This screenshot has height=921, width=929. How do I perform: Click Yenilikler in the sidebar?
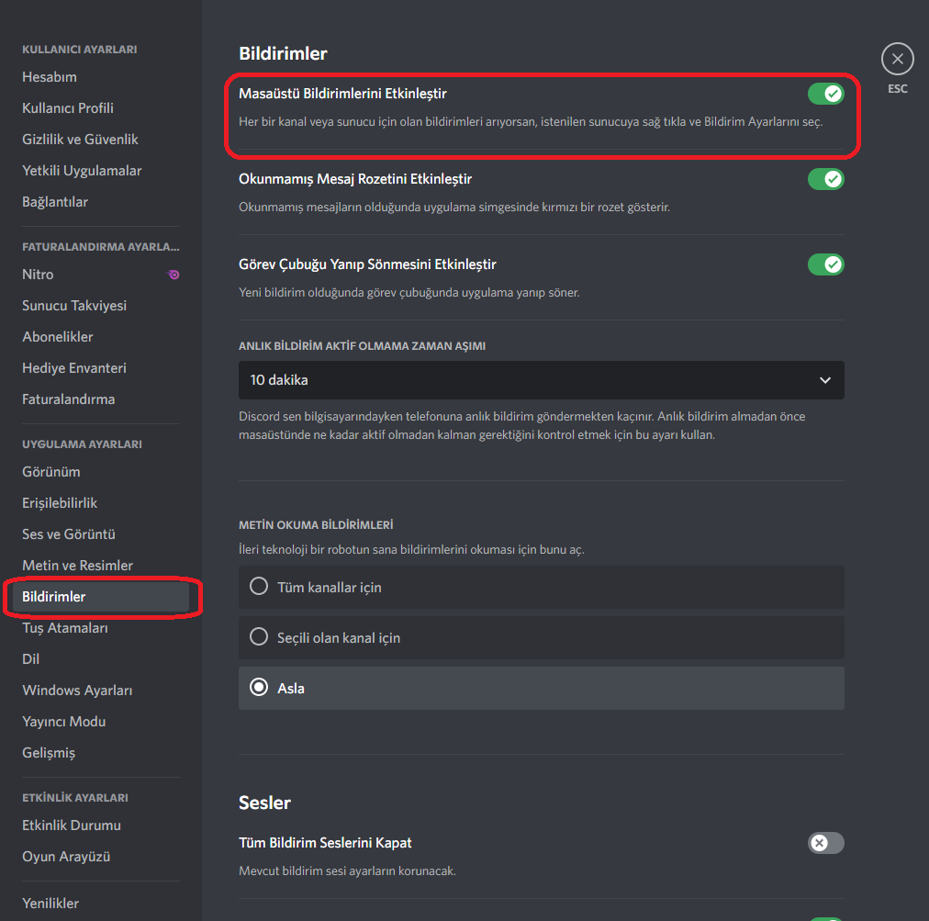(50, 904)
